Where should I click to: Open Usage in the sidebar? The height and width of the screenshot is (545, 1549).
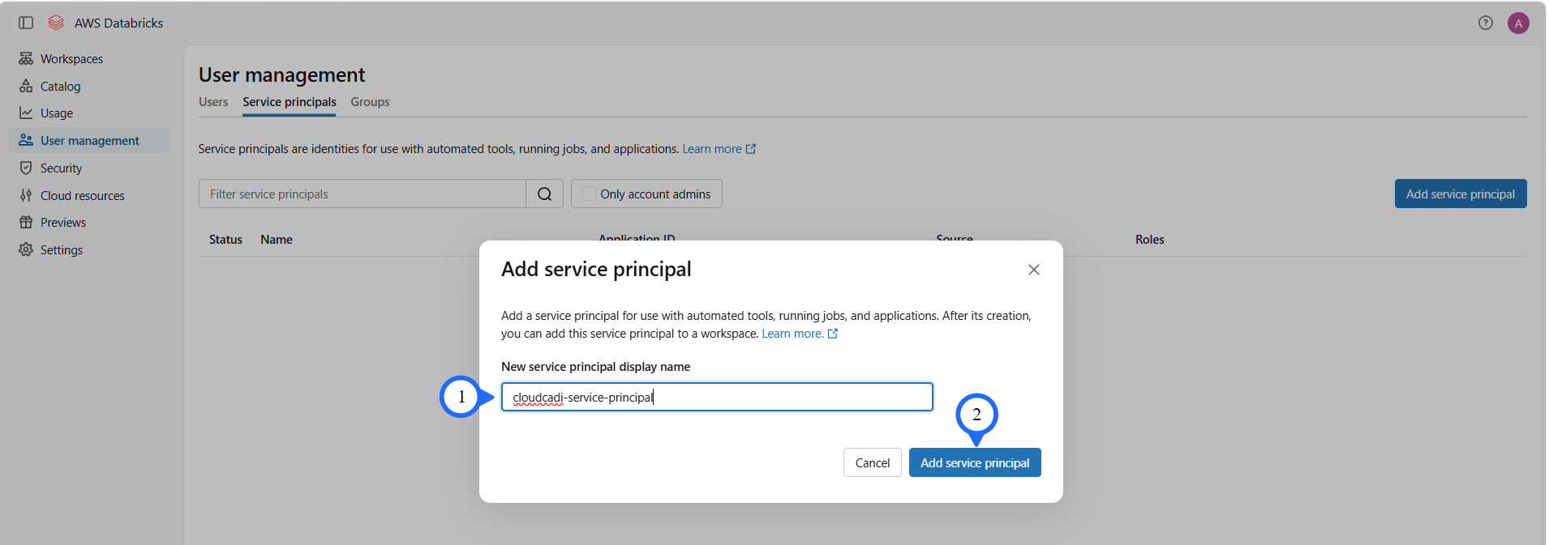[x=88, y=113]
